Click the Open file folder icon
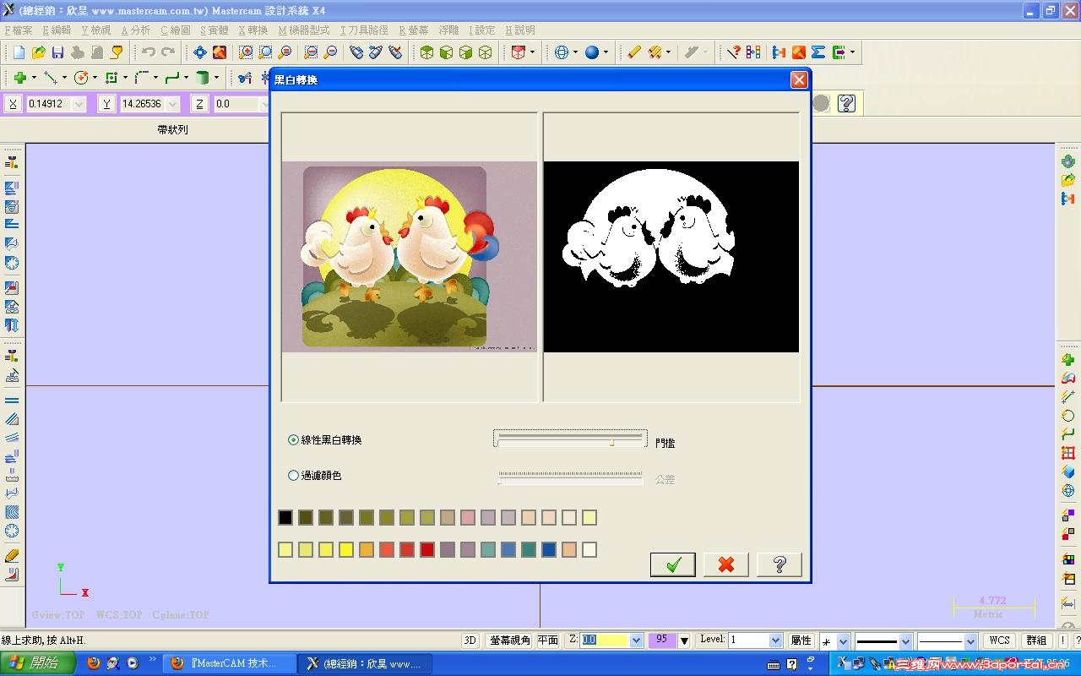Screen dimensions: 1081x676 (39, 52)
